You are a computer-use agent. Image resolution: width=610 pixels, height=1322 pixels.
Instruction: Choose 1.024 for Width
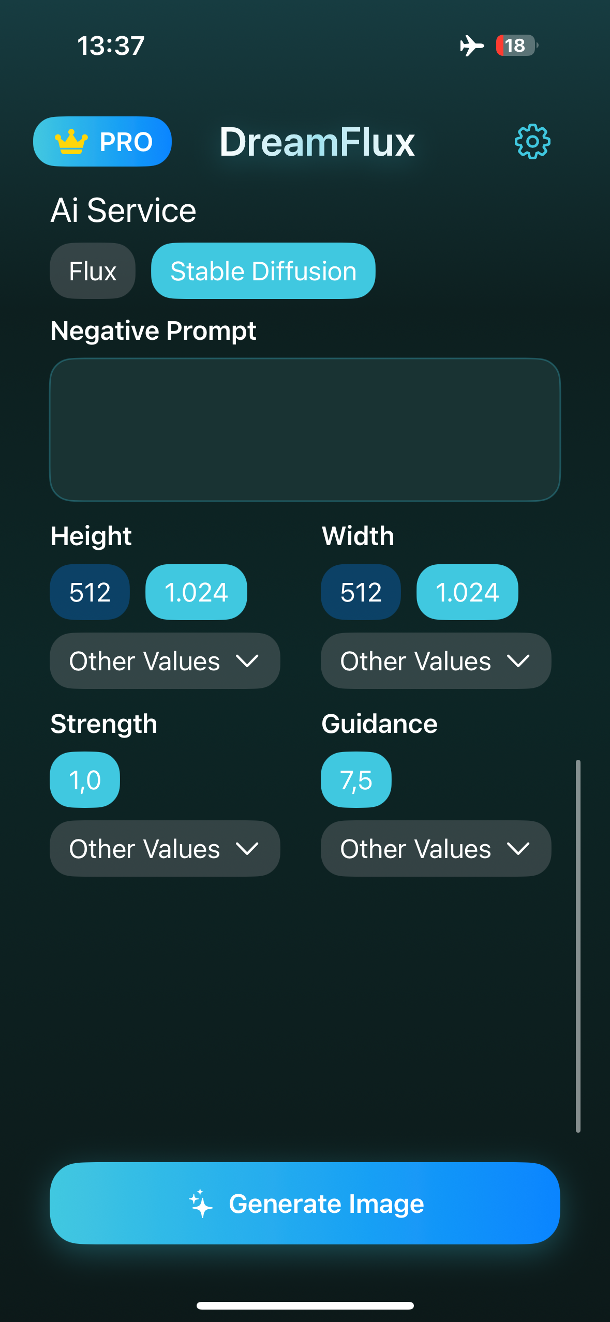point(467,592)
